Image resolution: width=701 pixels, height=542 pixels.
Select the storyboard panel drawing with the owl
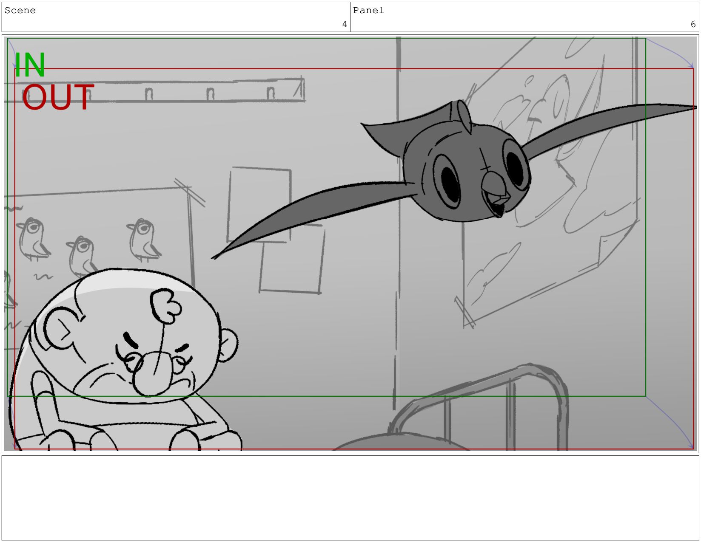(x=350, y=243)
